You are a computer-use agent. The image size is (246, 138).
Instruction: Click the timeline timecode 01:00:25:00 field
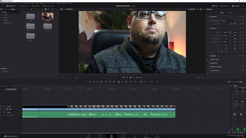tap(11, 89)
